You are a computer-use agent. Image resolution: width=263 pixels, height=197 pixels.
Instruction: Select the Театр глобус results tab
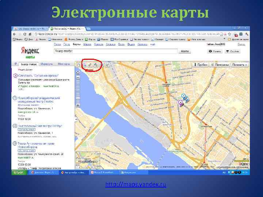coord(28,64)
